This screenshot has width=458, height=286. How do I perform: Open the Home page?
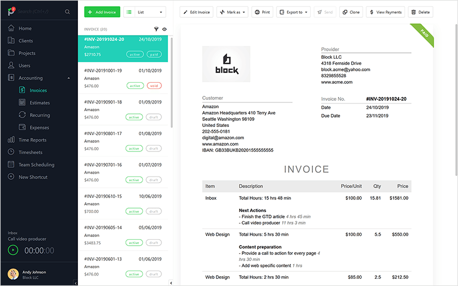click(x=25, y=28)
